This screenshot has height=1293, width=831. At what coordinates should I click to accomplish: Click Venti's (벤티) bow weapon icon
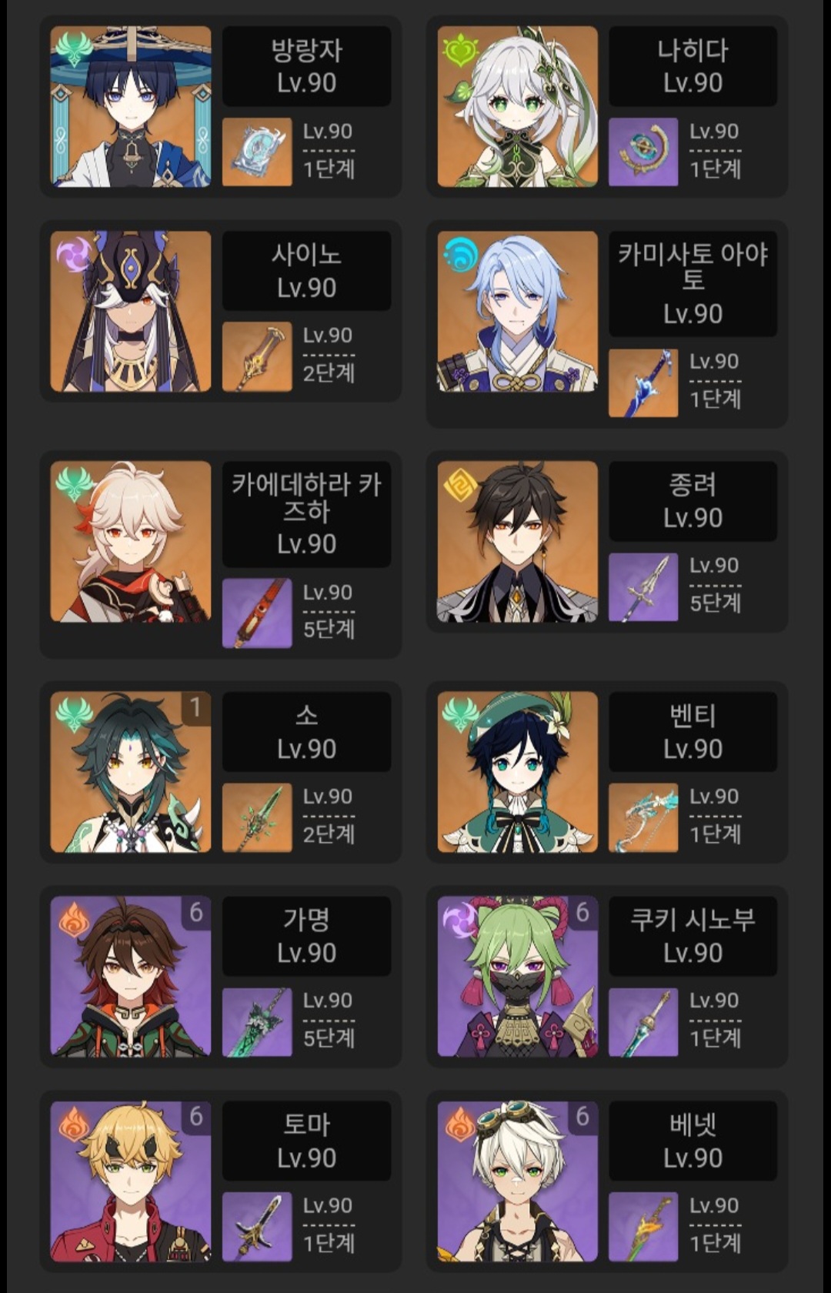tap(643, 817)
